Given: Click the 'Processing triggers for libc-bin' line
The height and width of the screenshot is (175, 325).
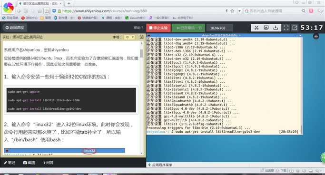Looking at the screenshot, I should (198, 128).
